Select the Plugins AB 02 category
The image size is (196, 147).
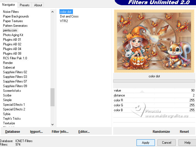12,44
